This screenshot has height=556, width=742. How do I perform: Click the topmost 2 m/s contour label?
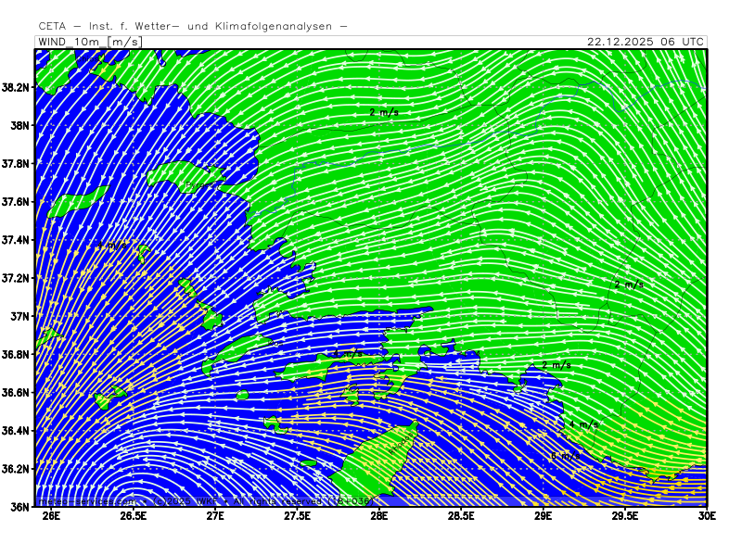(384, 112)
